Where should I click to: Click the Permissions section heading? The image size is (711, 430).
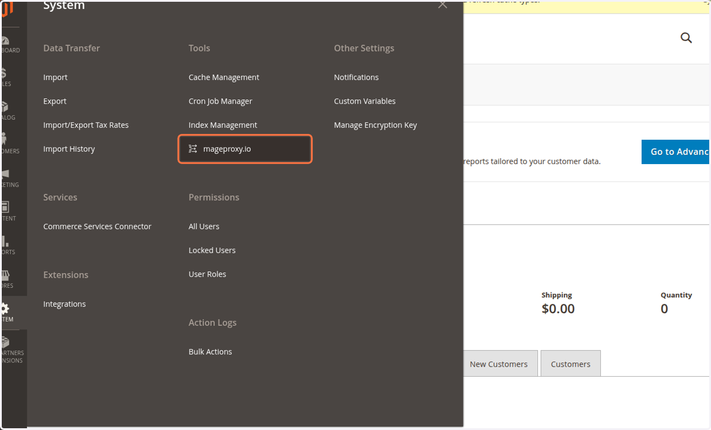pyautogui.click(x=214, y=197)
